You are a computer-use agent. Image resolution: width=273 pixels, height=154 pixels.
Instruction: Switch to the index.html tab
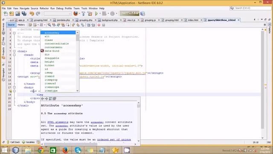(193, 20)
